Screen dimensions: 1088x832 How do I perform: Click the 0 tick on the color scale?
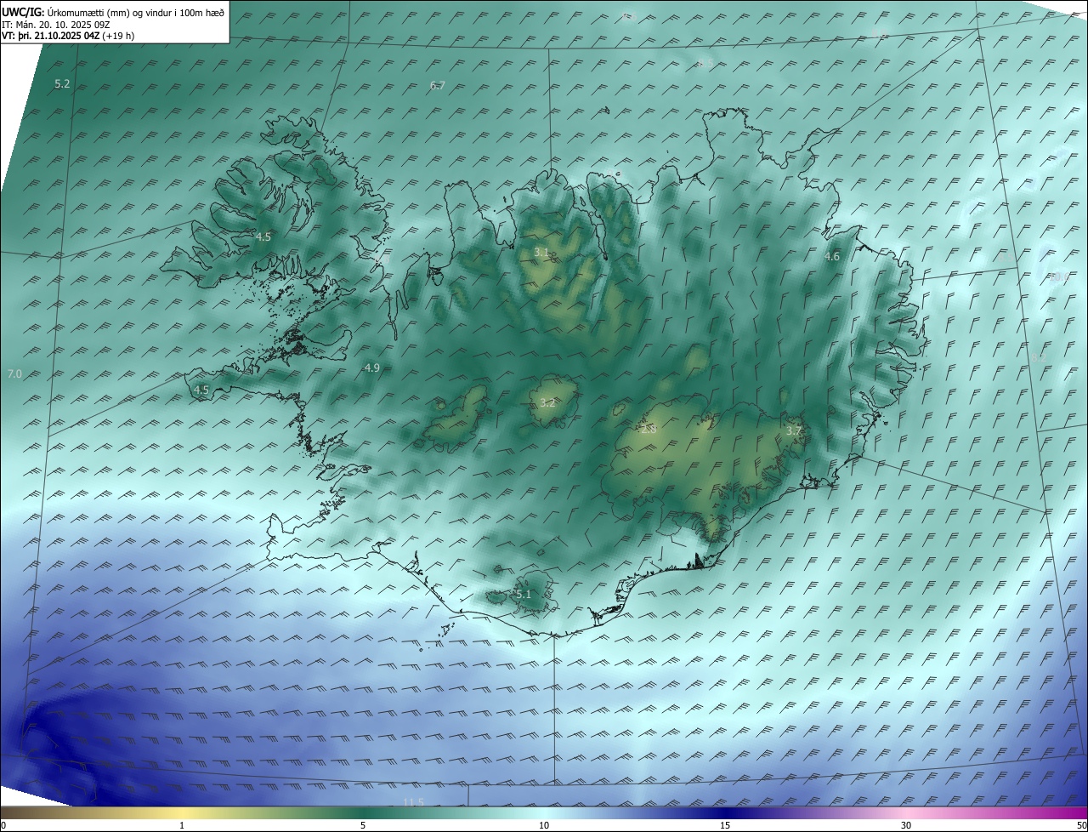pos(3,825)
